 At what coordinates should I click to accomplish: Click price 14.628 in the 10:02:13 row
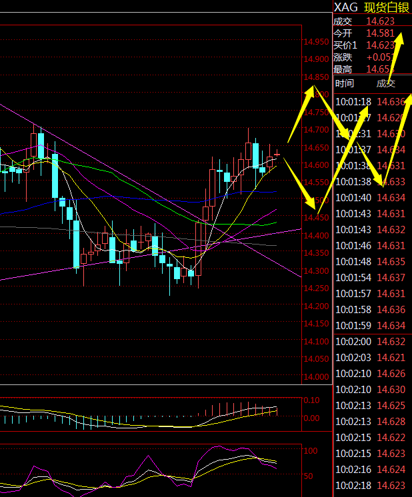coord(391,421)
